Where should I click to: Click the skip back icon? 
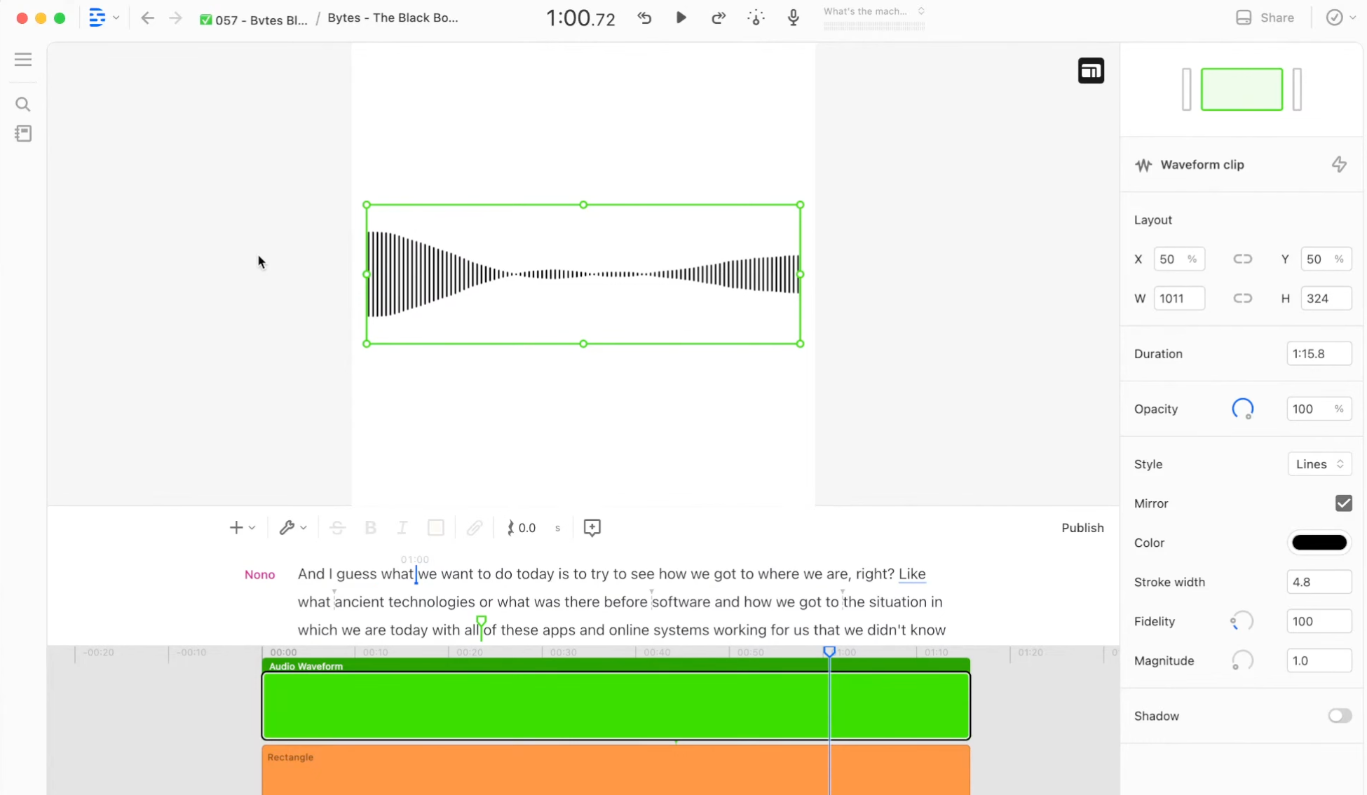coord(644,18)
